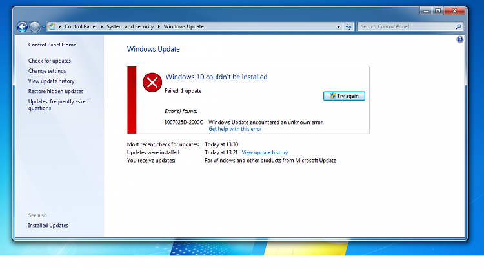
Task: Click Check for updates in sidebar
Action: pos(50,61)
